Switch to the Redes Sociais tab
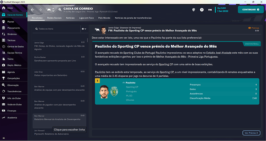This screenshot has height=141, width=266. click(x=54, y=18)
